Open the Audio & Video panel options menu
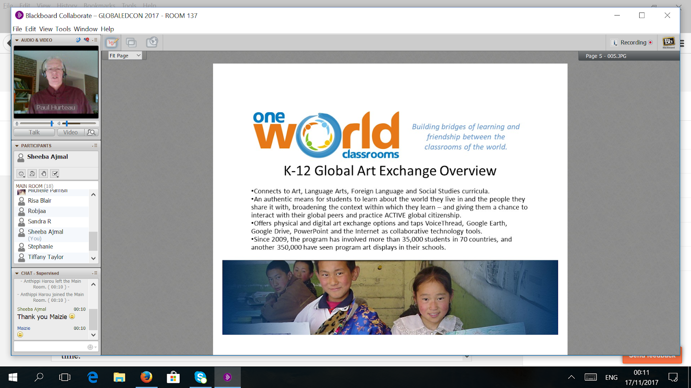691x388 pixels. click(95, 40)
